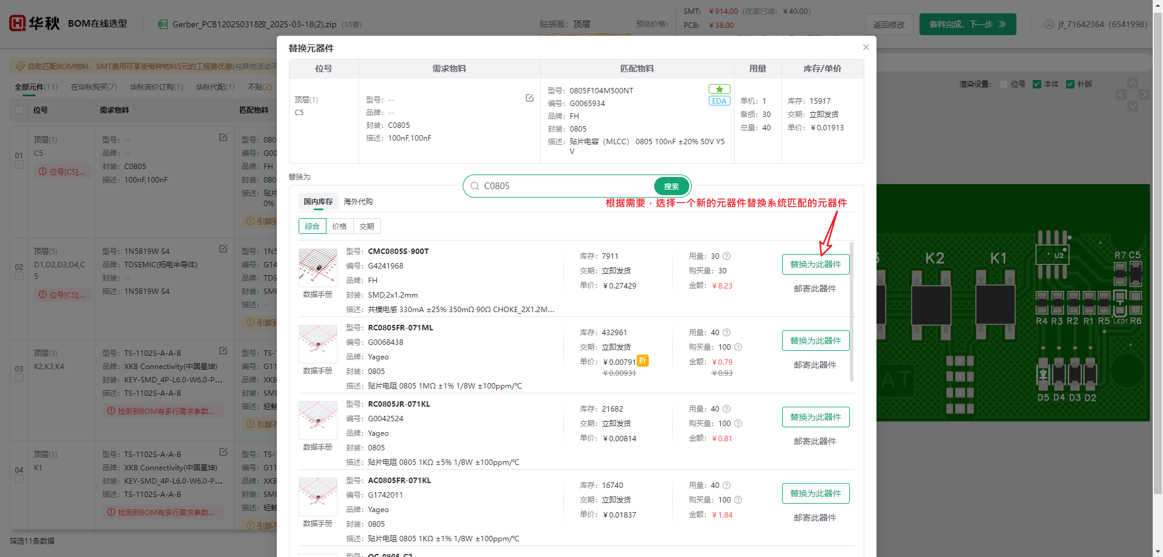This screenshot has width=1163, height=557.
Task: Click the orange 折 discount badge
Action: click(643, 361)
